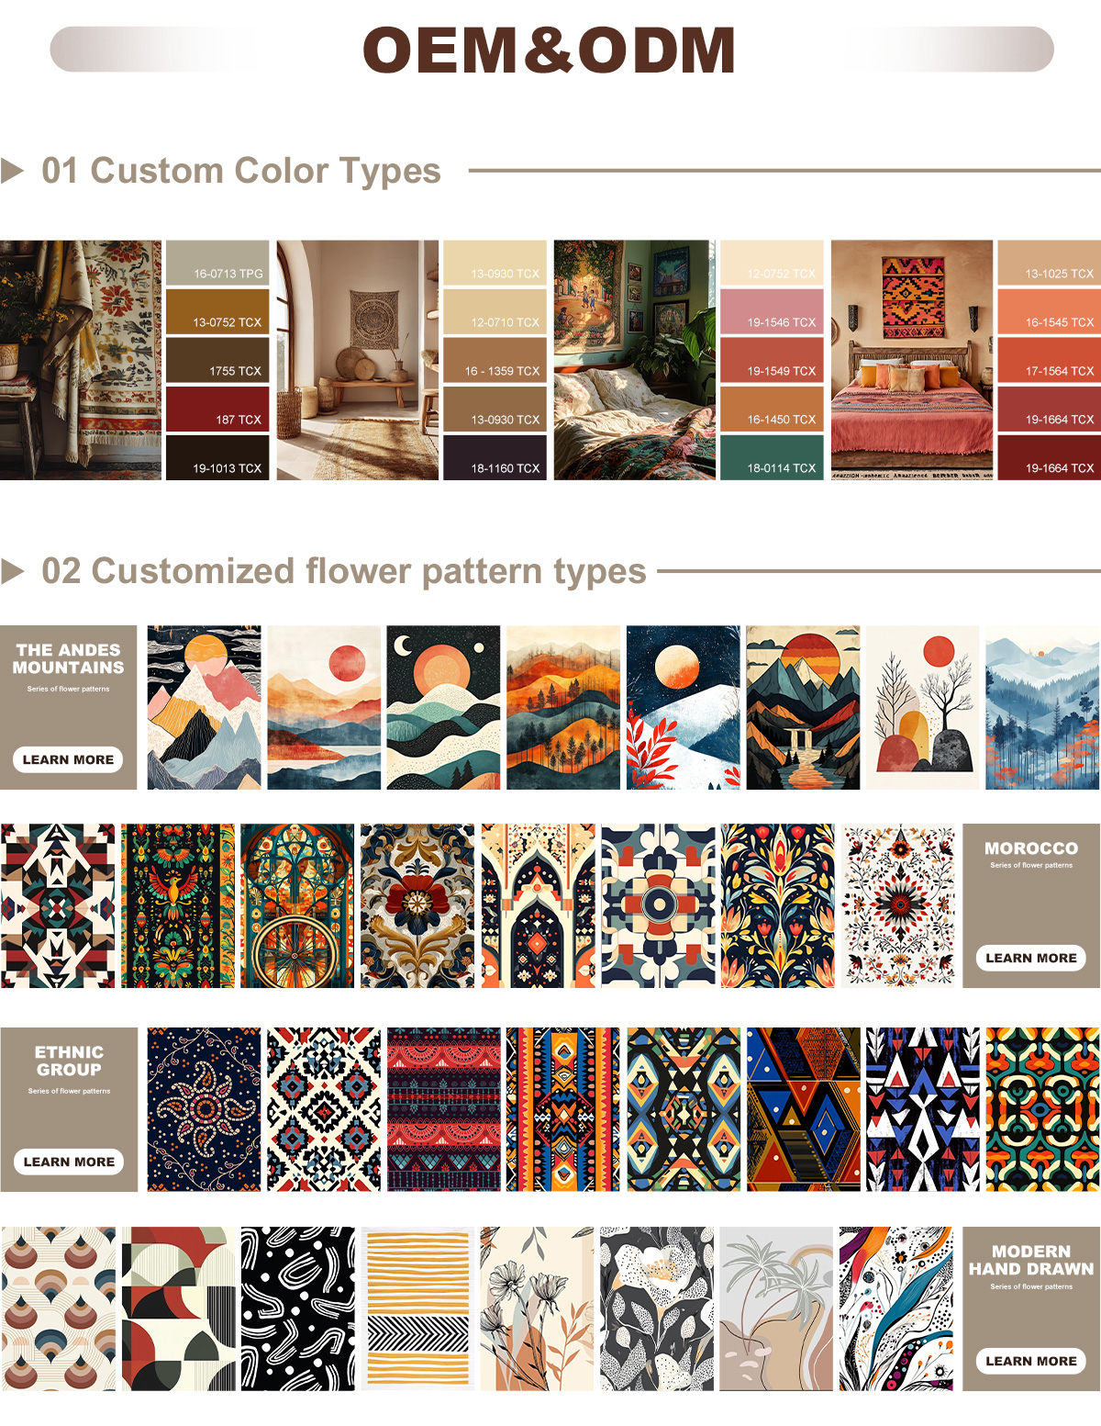Click the Andes Mountains LEARN MORE button
This screenshot has width=1101, height=1426.
(68, 759)
